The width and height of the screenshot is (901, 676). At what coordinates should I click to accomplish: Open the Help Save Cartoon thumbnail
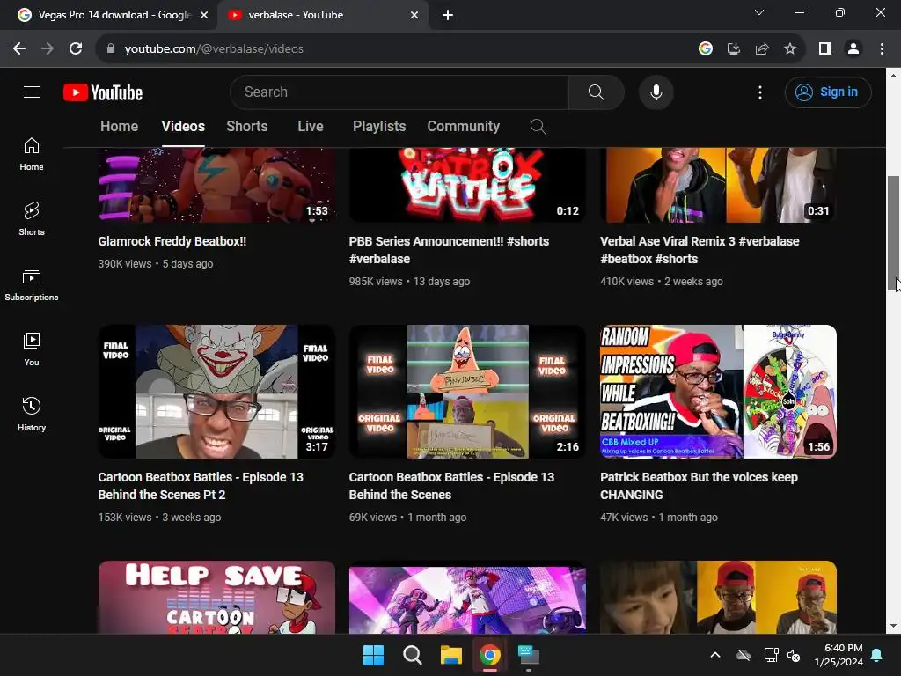click(216, 598)
